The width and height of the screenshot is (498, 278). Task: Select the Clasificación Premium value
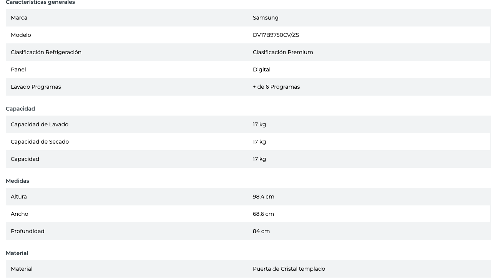pos(283,52)
